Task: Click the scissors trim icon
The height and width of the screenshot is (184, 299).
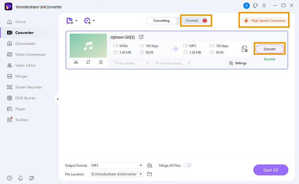Action: [x=76, y=62]
